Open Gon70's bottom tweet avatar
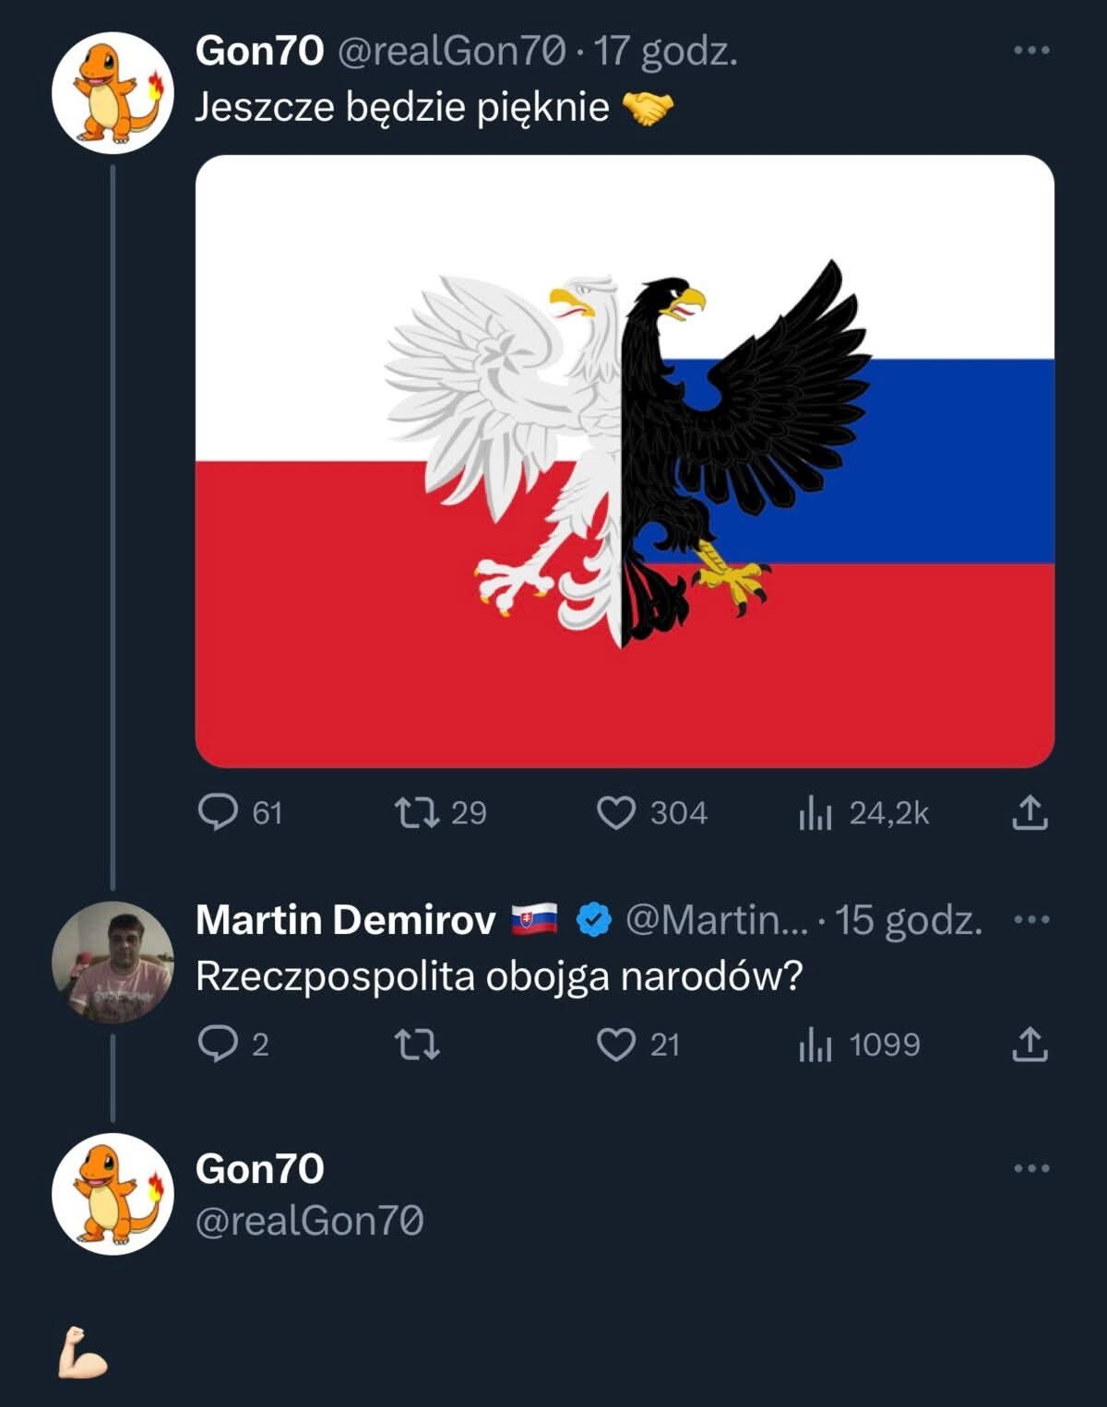This screenshot has height=1407, width=1107. (113, 1193)
